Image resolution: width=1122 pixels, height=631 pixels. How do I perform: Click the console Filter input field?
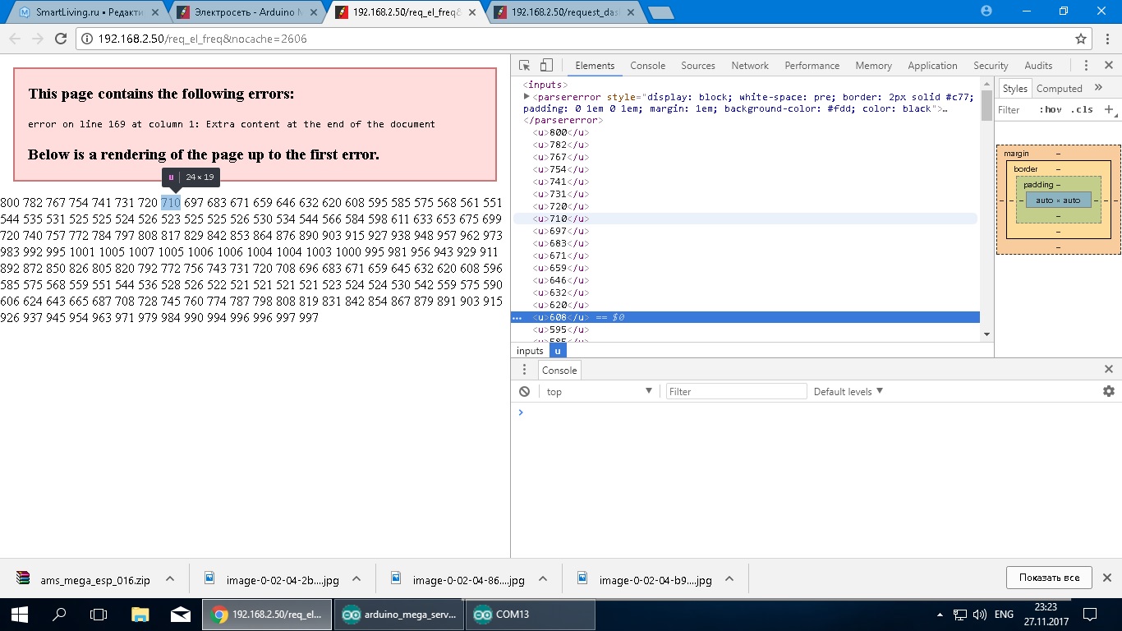(x=736, y=392)
